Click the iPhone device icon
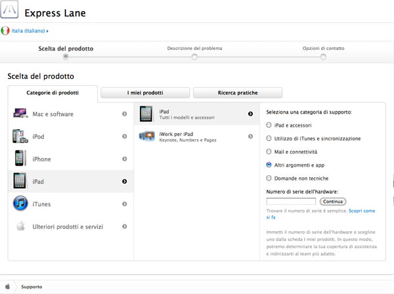 tap(20, 159)
